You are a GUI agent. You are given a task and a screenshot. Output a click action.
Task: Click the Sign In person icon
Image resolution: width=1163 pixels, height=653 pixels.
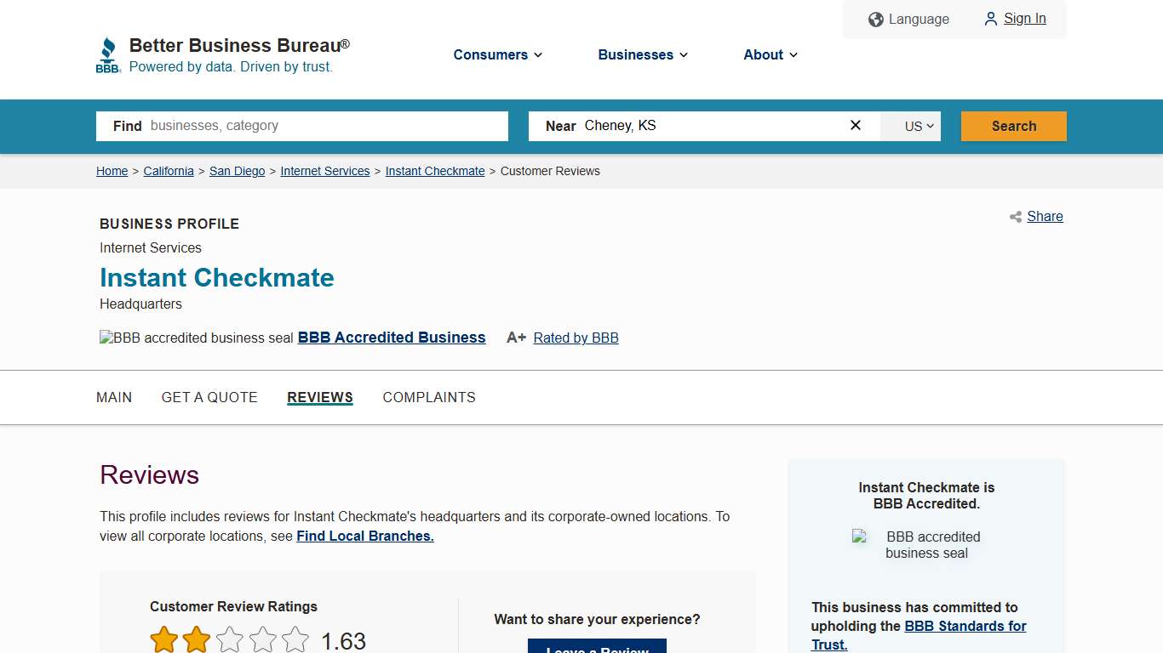pyautogui.click(x=990, y=19)
